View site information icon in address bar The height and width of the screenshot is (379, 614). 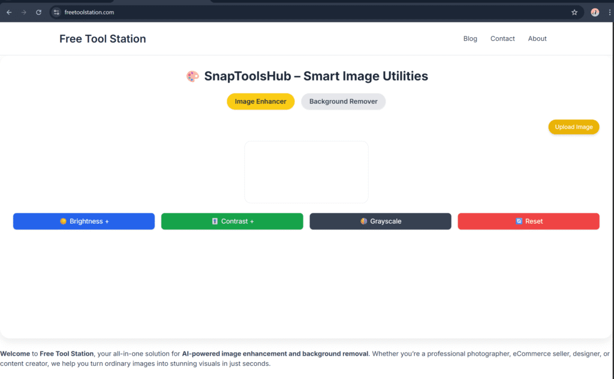coord(56,12)
